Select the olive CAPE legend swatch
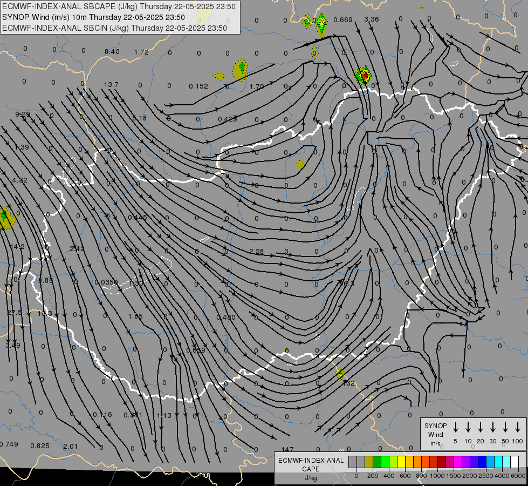The width and height of the screenshot is (528, 486). pos(369,462)
